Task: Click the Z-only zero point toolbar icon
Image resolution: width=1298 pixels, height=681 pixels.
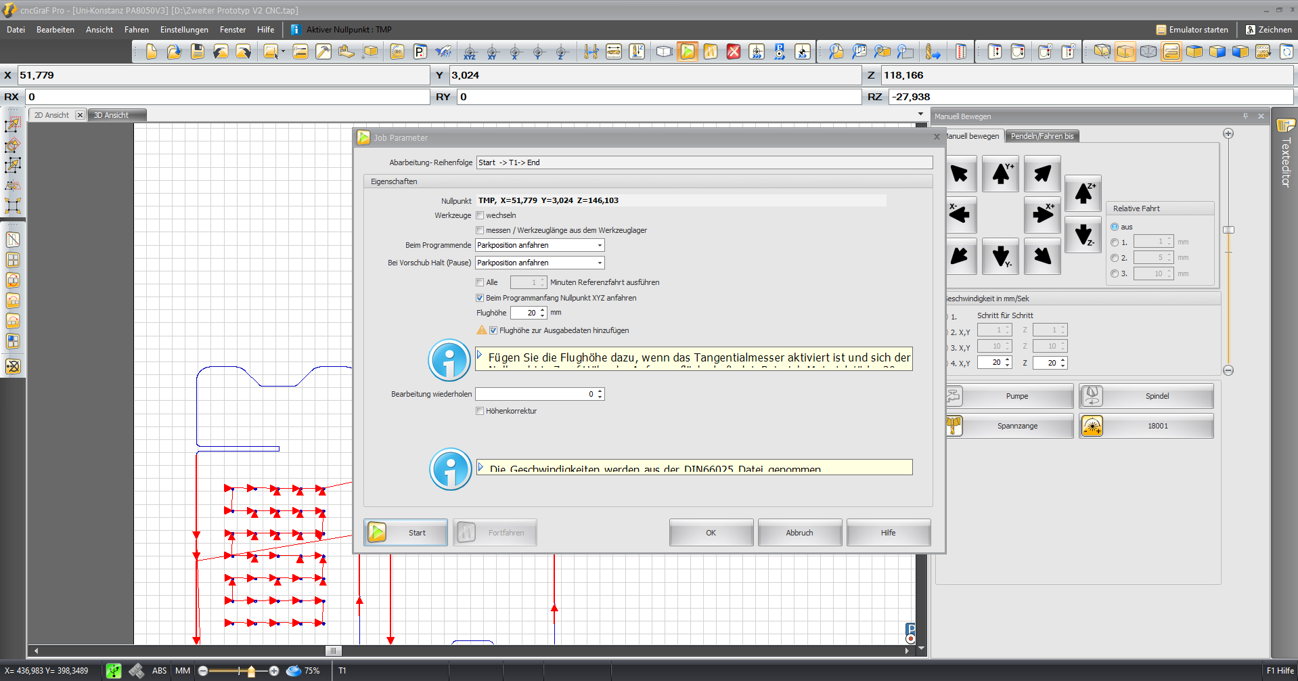Action: pyautogui.click(x=562, y=51)
